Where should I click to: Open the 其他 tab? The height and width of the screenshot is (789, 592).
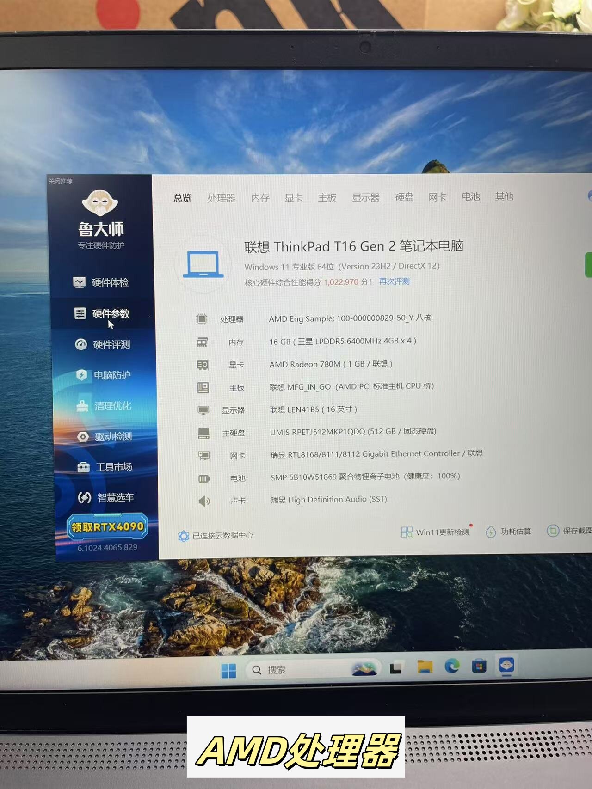[x=504, y=196]
